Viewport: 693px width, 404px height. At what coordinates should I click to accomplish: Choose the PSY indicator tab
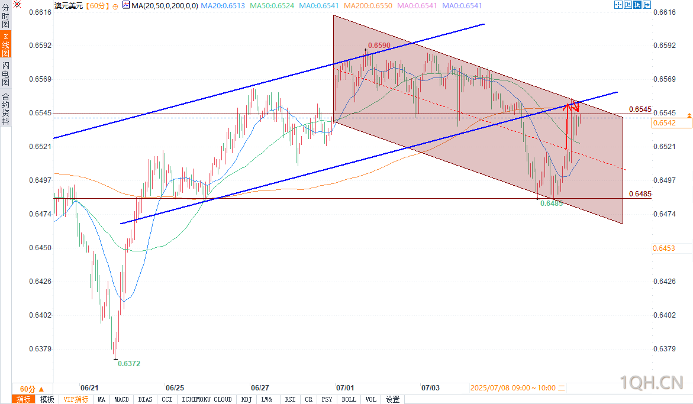[x=327, y=399]
